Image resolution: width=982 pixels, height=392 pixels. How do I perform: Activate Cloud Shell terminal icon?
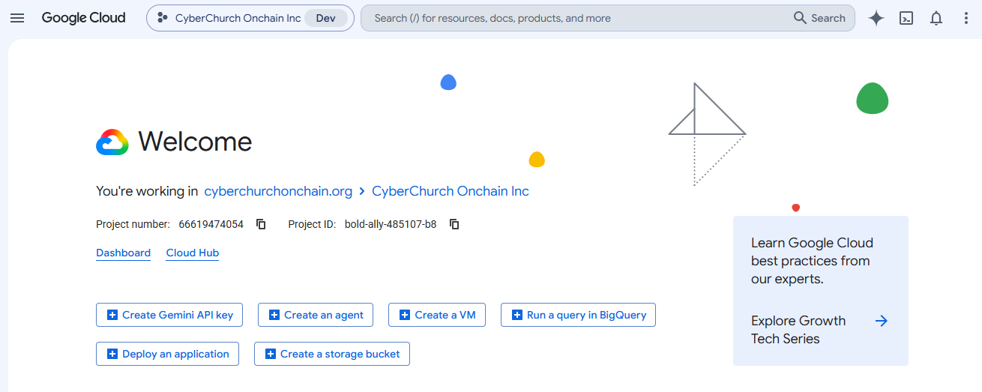click(x=906, y=18)
